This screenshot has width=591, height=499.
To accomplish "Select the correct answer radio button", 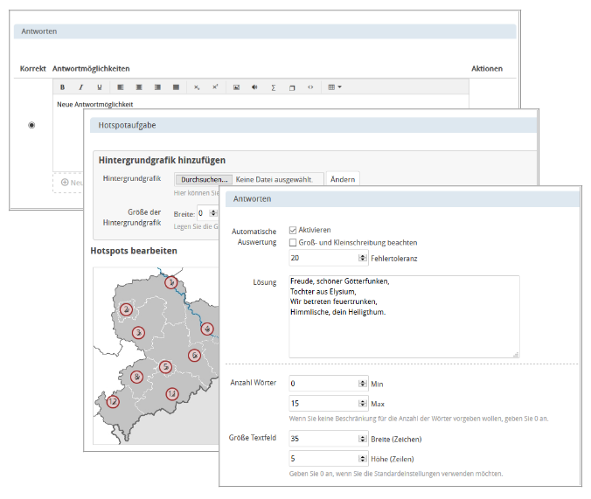I will tap(32, 125).
